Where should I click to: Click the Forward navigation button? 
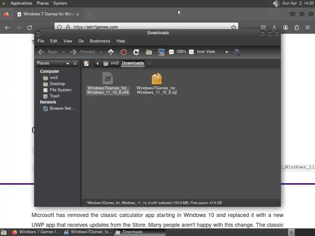pyautogui.click(x=83, y=52)
